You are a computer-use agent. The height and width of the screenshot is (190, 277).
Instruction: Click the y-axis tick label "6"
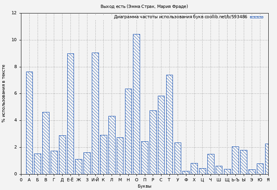click(x=15, y=93)
